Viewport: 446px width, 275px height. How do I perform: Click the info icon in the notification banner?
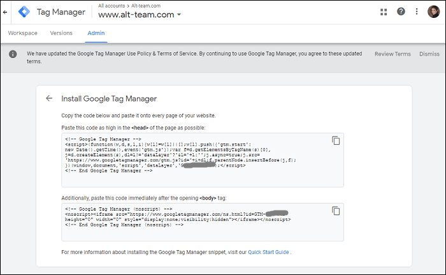point(13,54)
